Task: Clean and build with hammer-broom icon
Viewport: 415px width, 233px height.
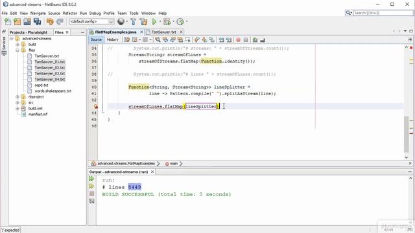Action: (x=143, y=21)
